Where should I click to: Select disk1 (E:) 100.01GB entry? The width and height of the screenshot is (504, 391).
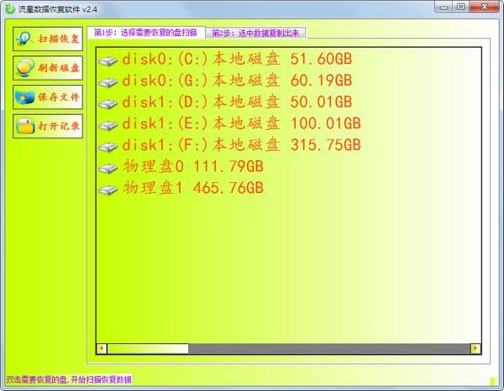click(x=230, y=123)
